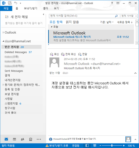
Task: Collapse the folder pane with the arrow
Action: click(x=44, y=14)
